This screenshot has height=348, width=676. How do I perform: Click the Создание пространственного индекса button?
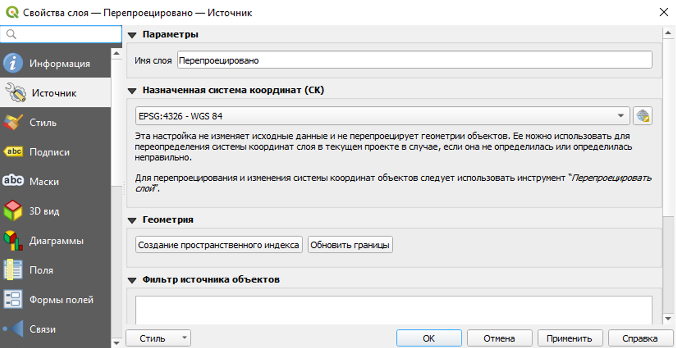[x=219, y=245]
